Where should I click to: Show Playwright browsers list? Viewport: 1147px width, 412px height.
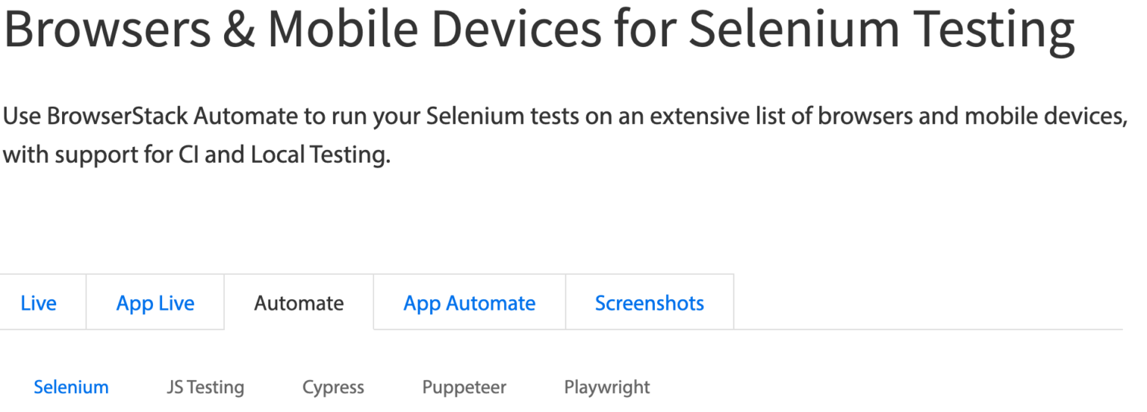point(606,387)
